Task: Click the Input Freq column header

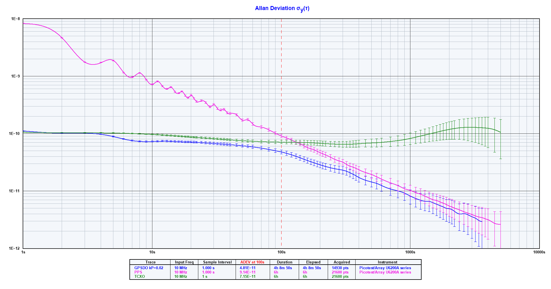Action: coord(184,262)
